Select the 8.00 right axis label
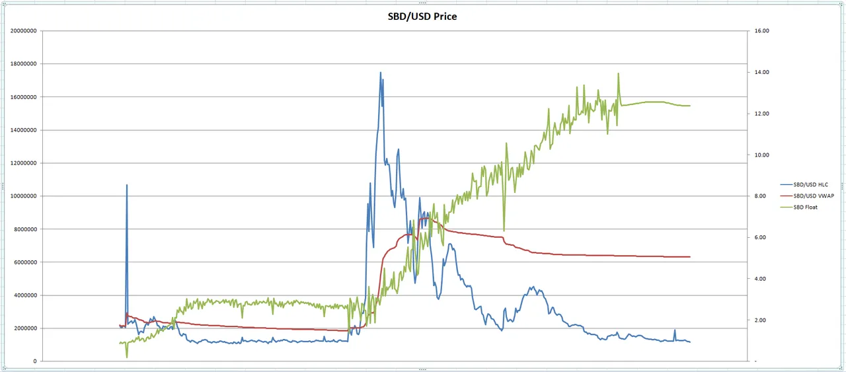 click(761, 196)
